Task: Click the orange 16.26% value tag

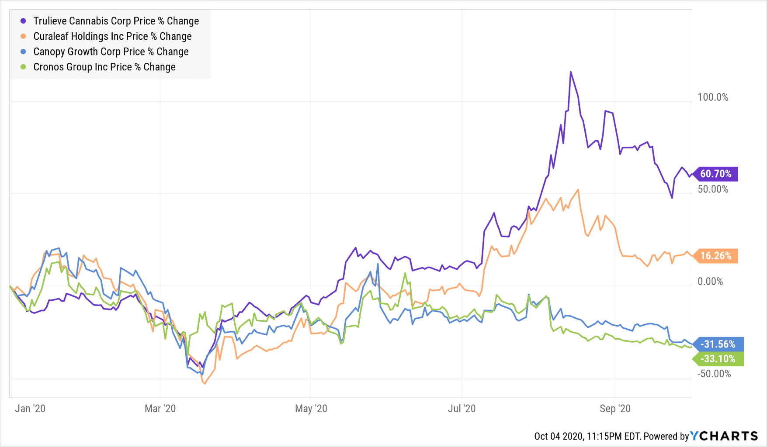Action: pyautogui.click(x=715, y=256)
